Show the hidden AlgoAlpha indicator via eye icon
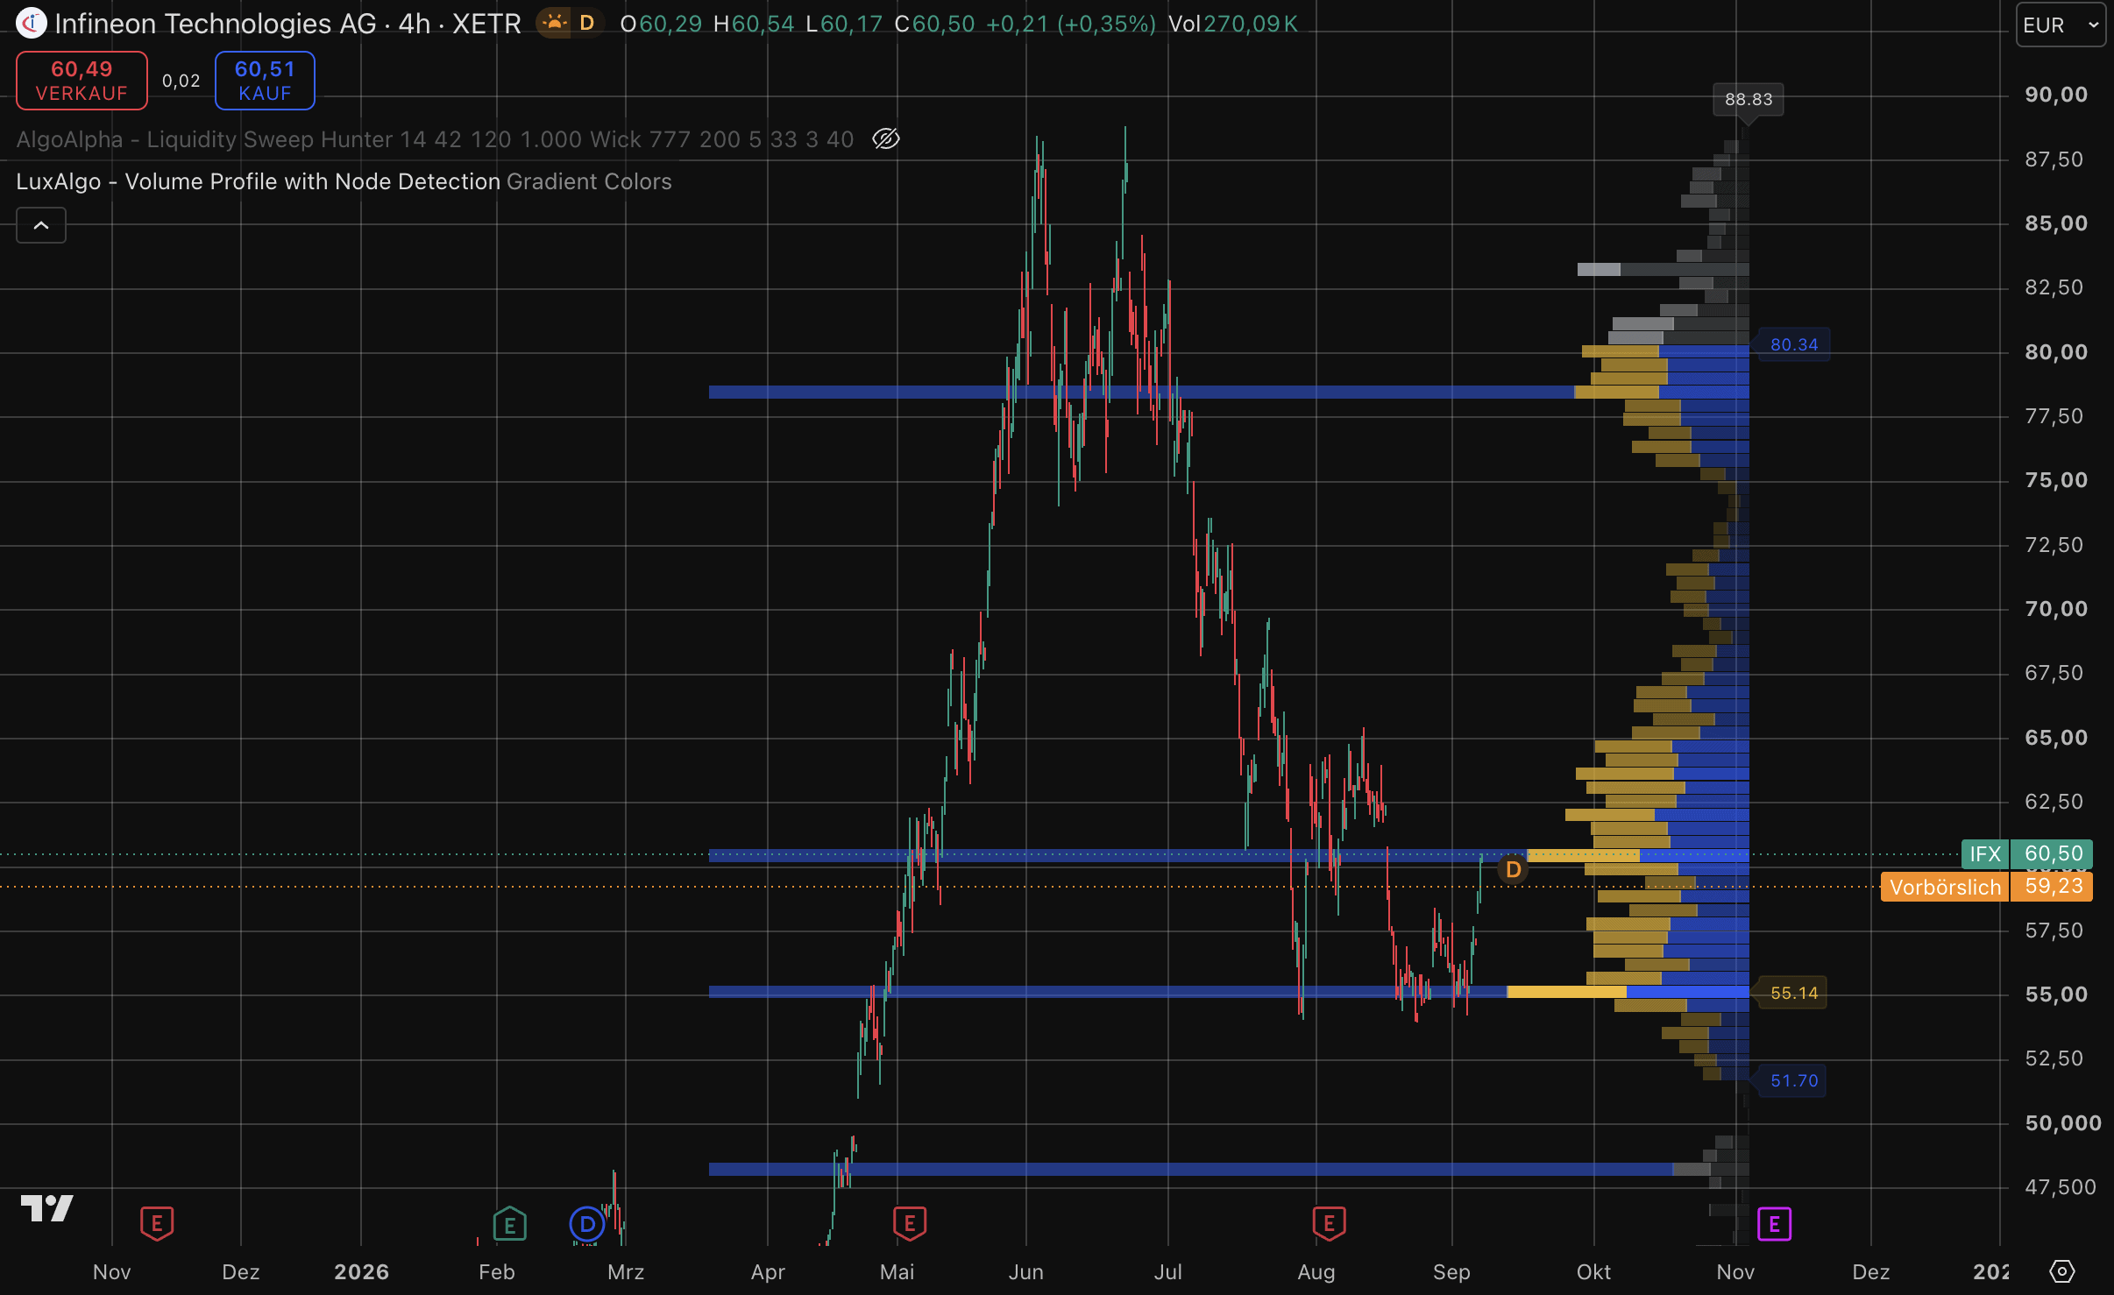Screen dimensions: 2114x1295 coord(886,139)
